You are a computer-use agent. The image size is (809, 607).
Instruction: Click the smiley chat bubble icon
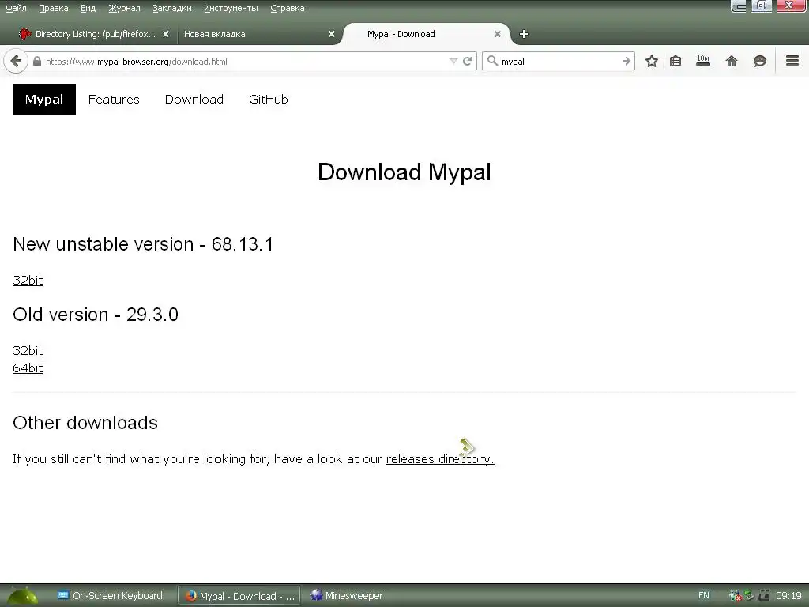[x=759, y=61]
